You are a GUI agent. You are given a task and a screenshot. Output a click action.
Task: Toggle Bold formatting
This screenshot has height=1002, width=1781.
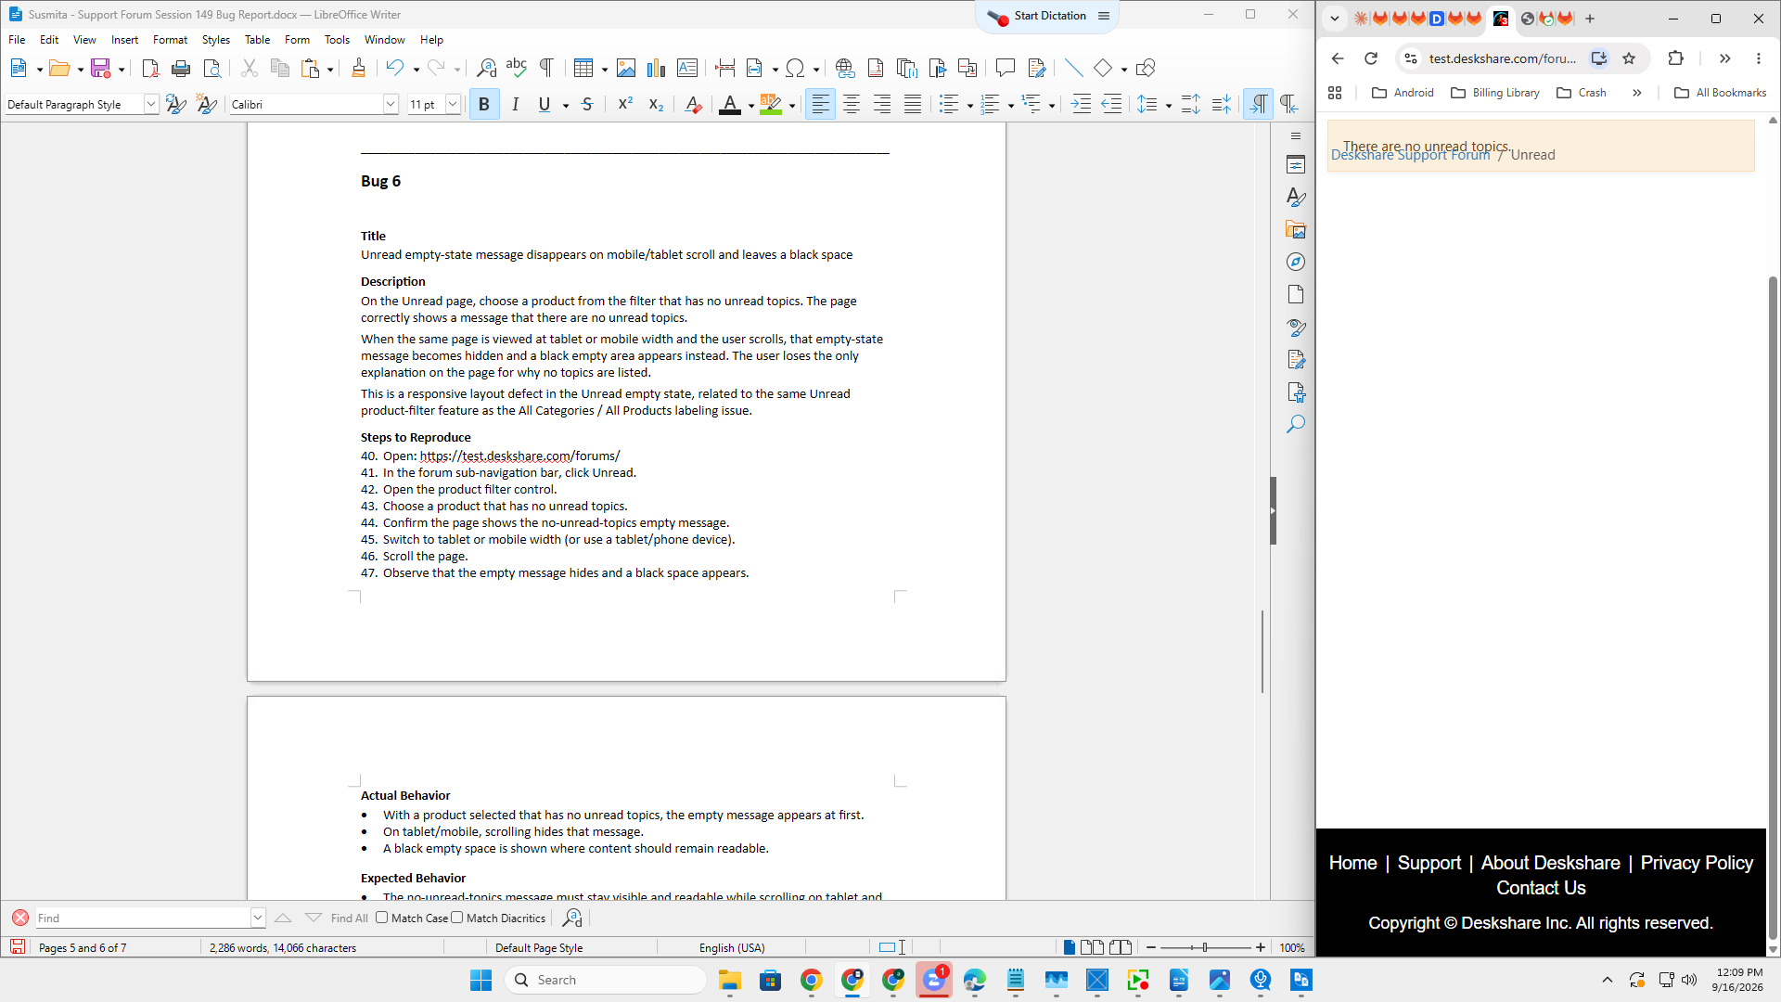484,105
